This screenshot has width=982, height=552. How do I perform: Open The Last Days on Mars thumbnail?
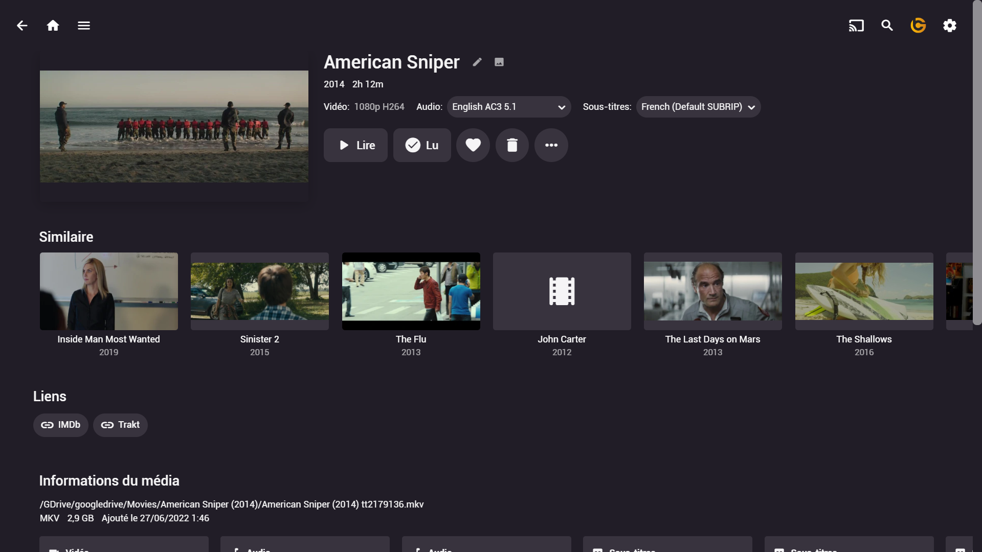(x=712, y=291)
